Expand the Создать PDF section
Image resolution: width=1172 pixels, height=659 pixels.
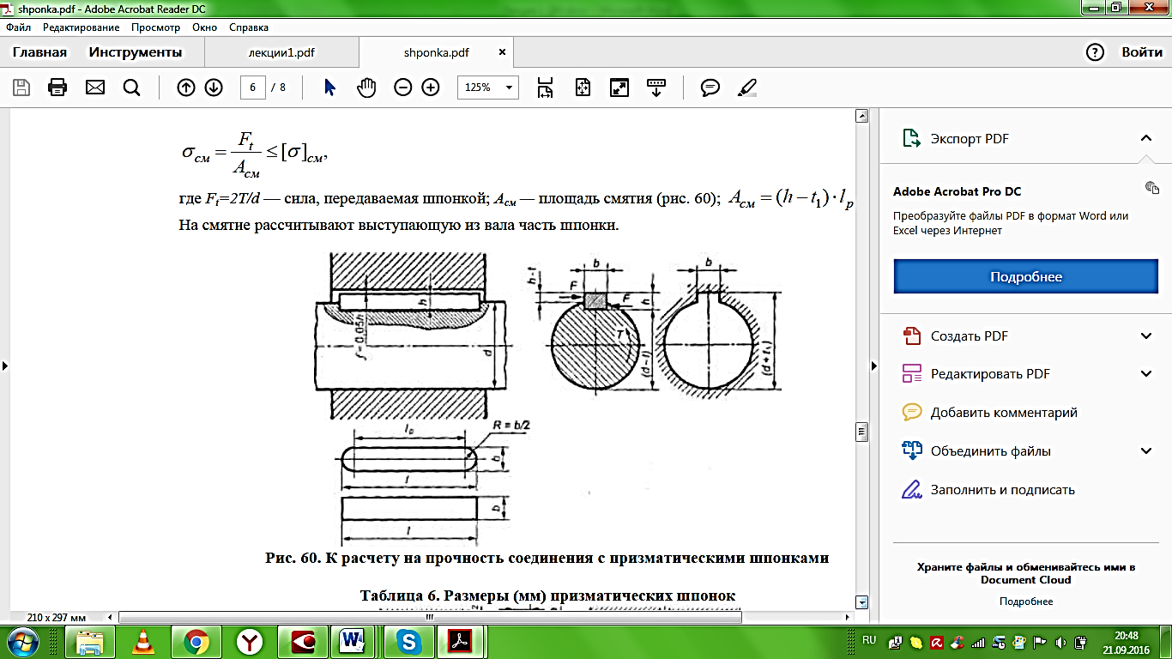pyautogui.click(x=1145, y=336)
